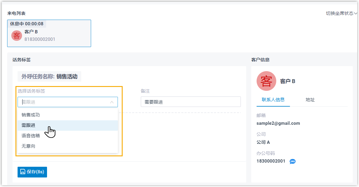Viewport: 359px width, 187px height.
Task: Click number 818300002001 in call list
Action: [40, 39]
